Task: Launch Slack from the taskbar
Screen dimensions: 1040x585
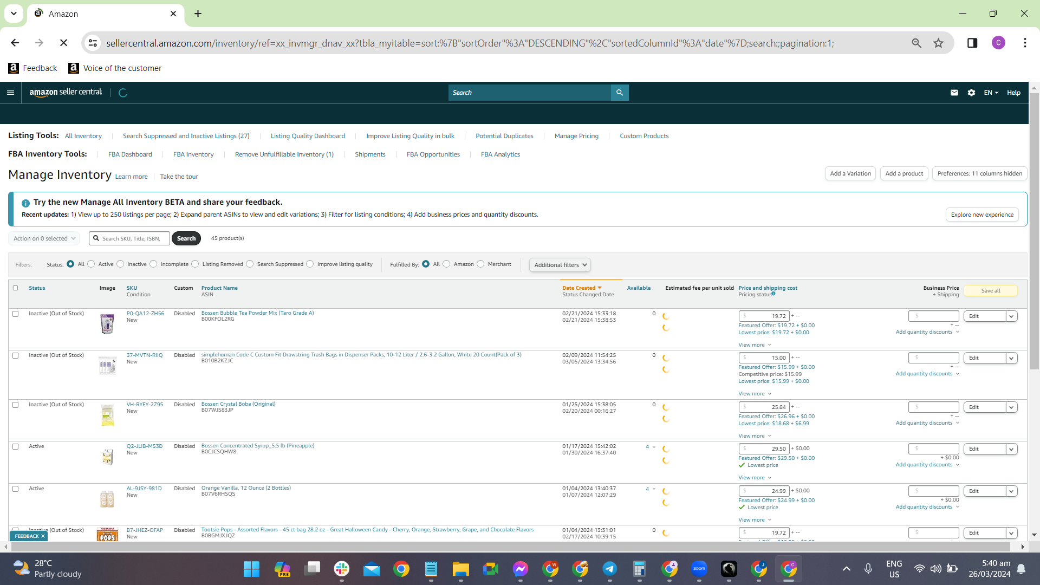Action: coord(342,569)
